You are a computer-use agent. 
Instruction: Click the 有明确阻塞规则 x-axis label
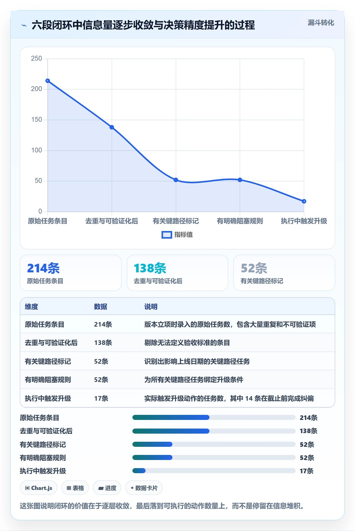pyautogui.click(x=240, y=221)
